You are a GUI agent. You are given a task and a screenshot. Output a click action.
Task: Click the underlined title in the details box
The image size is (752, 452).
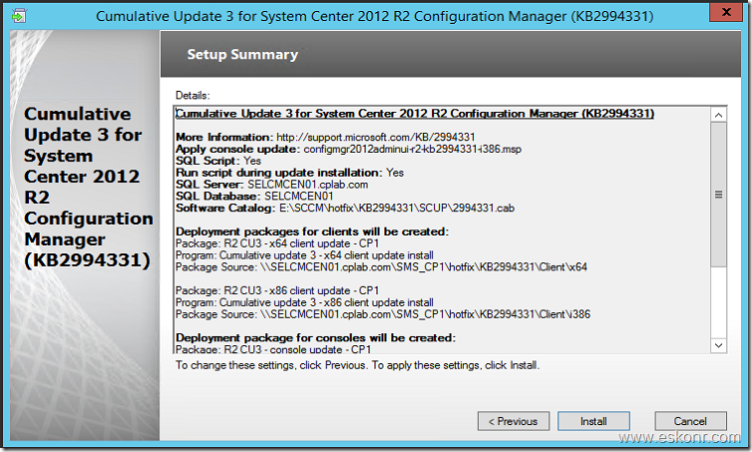[x=415, y=114]
